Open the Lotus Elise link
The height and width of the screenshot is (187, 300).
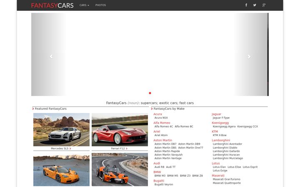(234, 167)
